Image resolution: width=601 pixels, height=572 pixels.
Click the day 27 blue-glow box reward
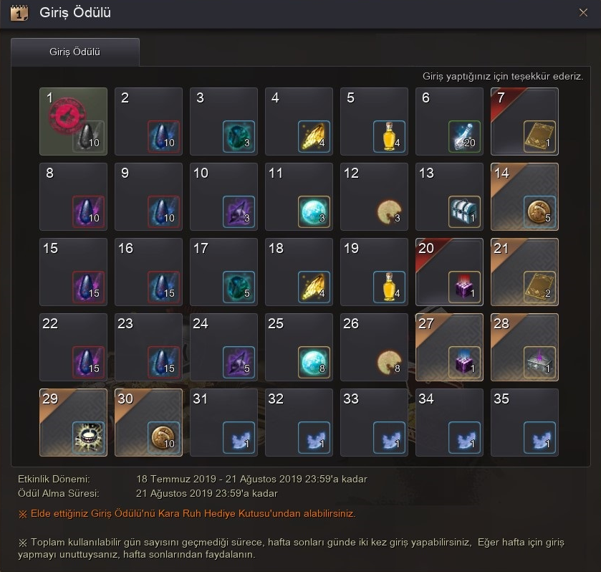pyautogui.click(x=464, y=362)
